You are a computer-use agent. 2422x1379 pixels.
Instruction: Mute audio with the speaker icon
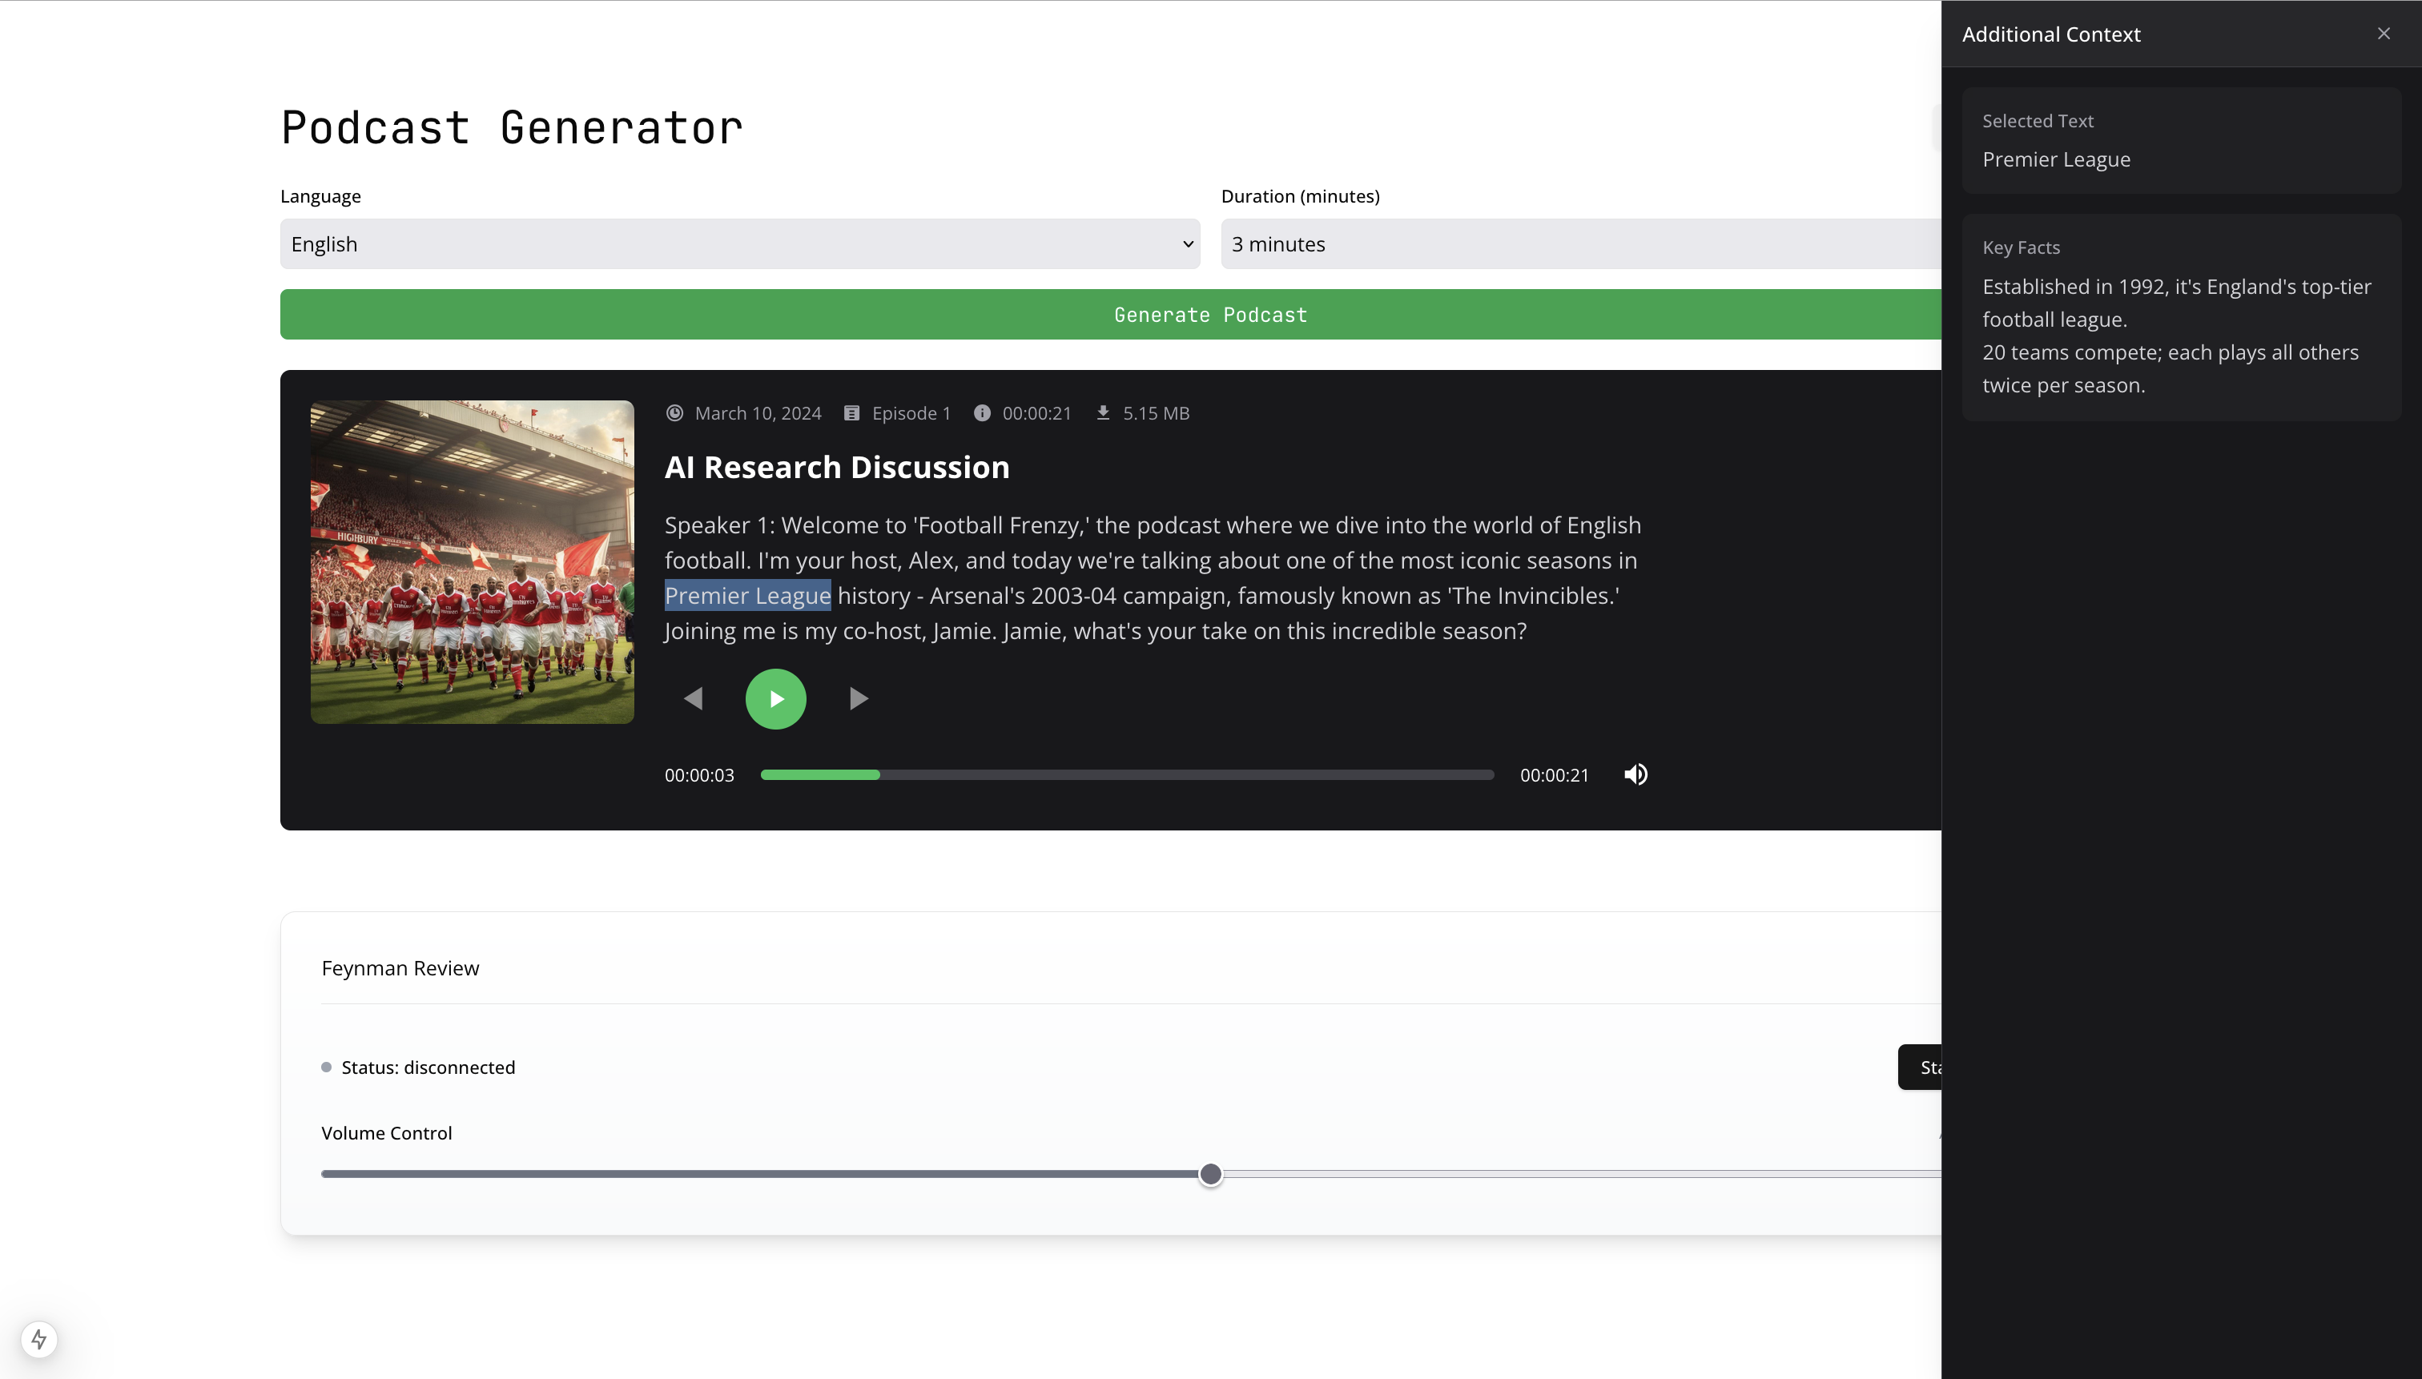pyautogui.click(x=1635, y=774)
